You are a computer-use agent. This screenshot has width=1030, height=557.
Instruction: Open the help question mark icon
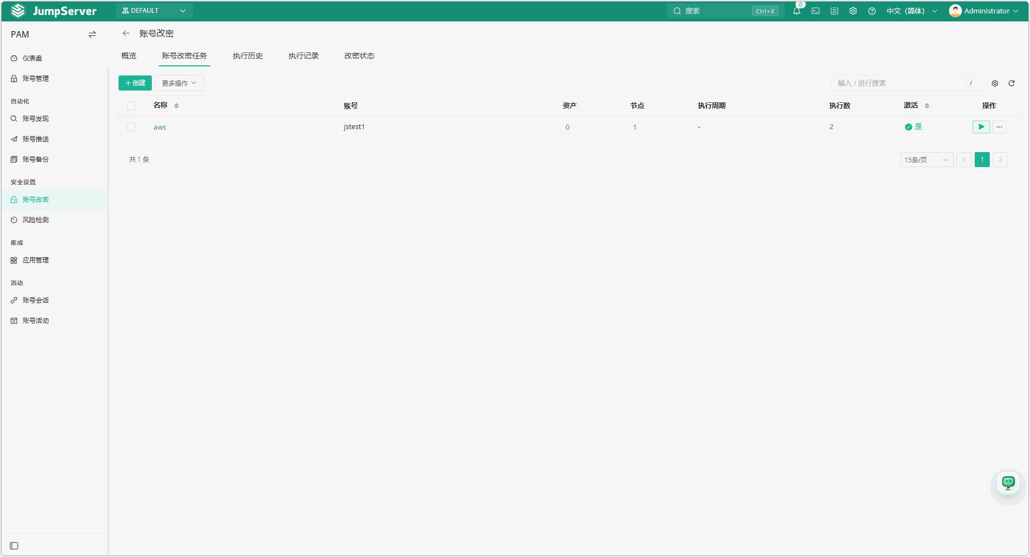pyautogui.click(x=872, y=11)
